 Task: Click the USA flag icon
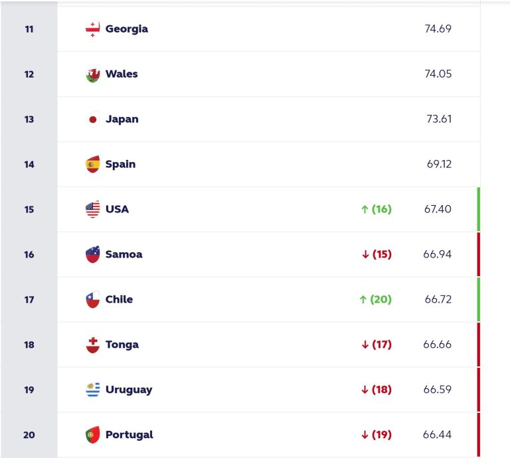click(92, 210)
